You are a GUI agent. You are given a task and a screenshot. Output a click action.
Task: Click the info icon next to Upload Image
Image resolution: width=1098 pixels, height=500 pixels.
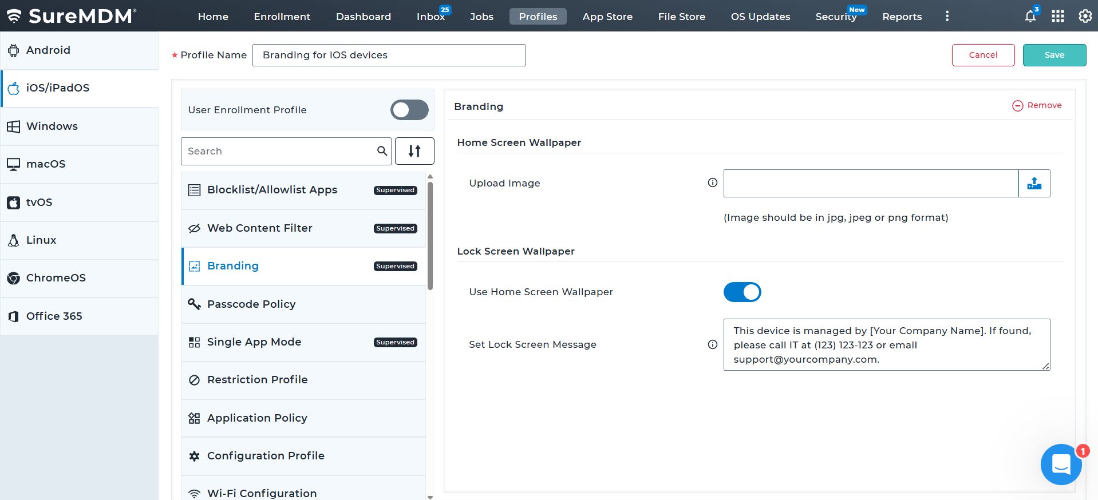(713, 182)
